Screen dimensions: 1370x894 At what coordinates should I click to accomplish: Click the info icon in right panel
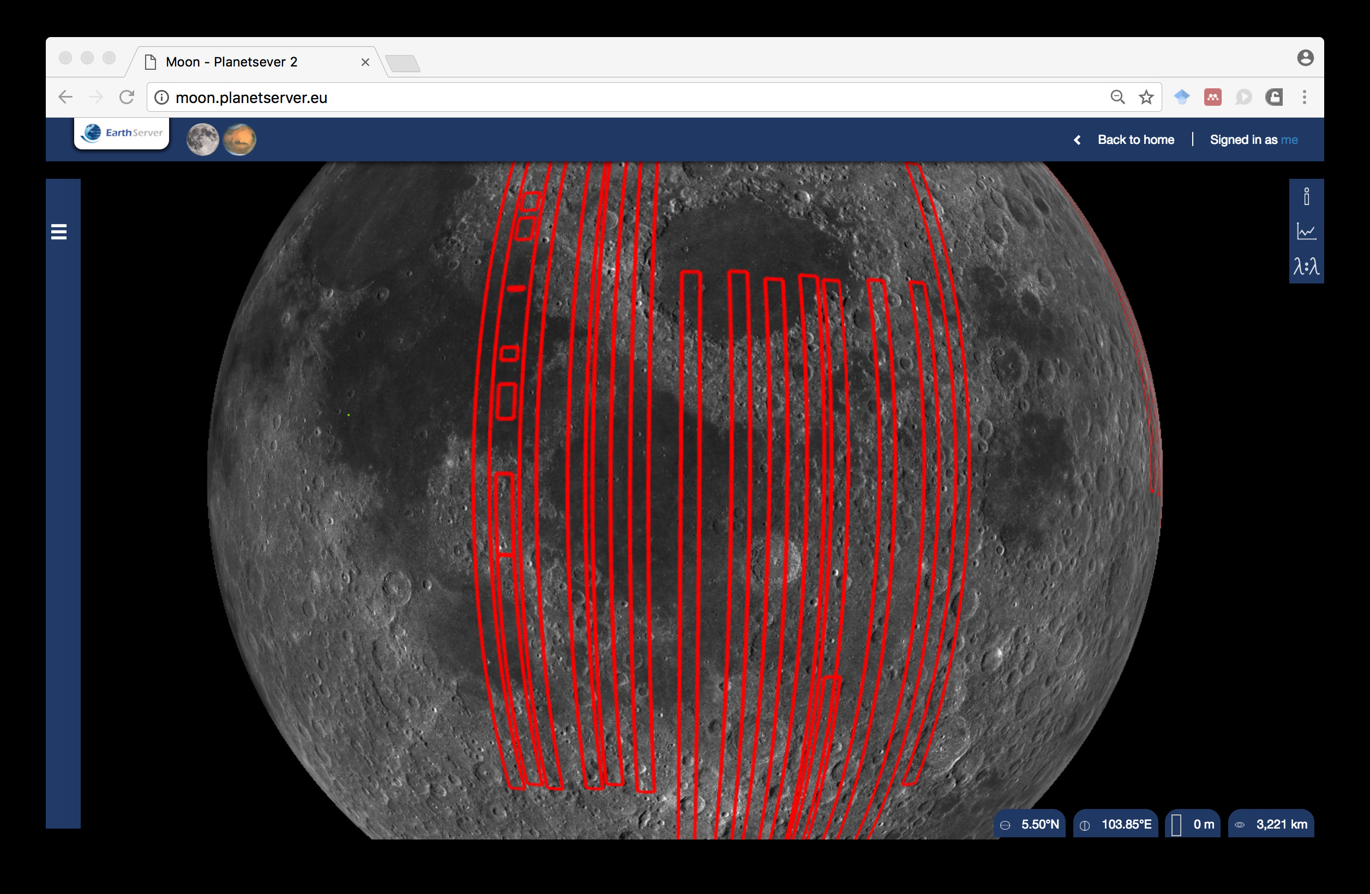click(1306, 197)
